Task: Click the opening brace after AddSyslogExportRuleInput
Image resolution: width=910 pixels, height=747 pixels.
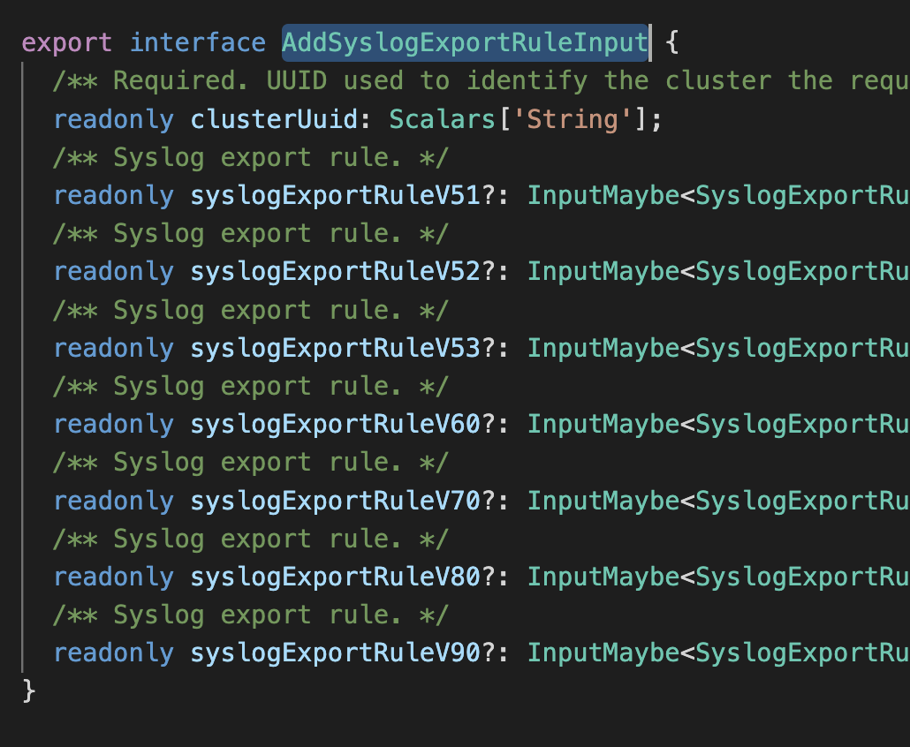Action: tap(671, 43)
